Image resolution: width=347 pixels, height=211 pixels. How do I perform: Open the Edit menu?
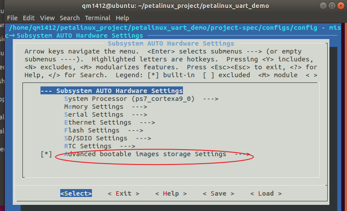[x=29, y=18]
